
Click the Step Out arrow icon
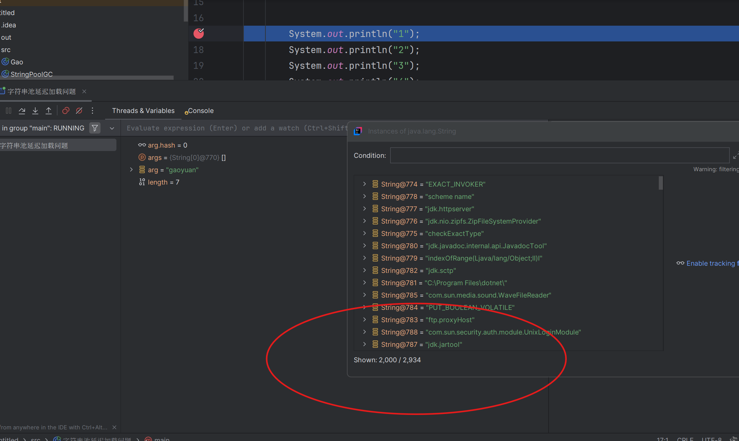[49, 111]
